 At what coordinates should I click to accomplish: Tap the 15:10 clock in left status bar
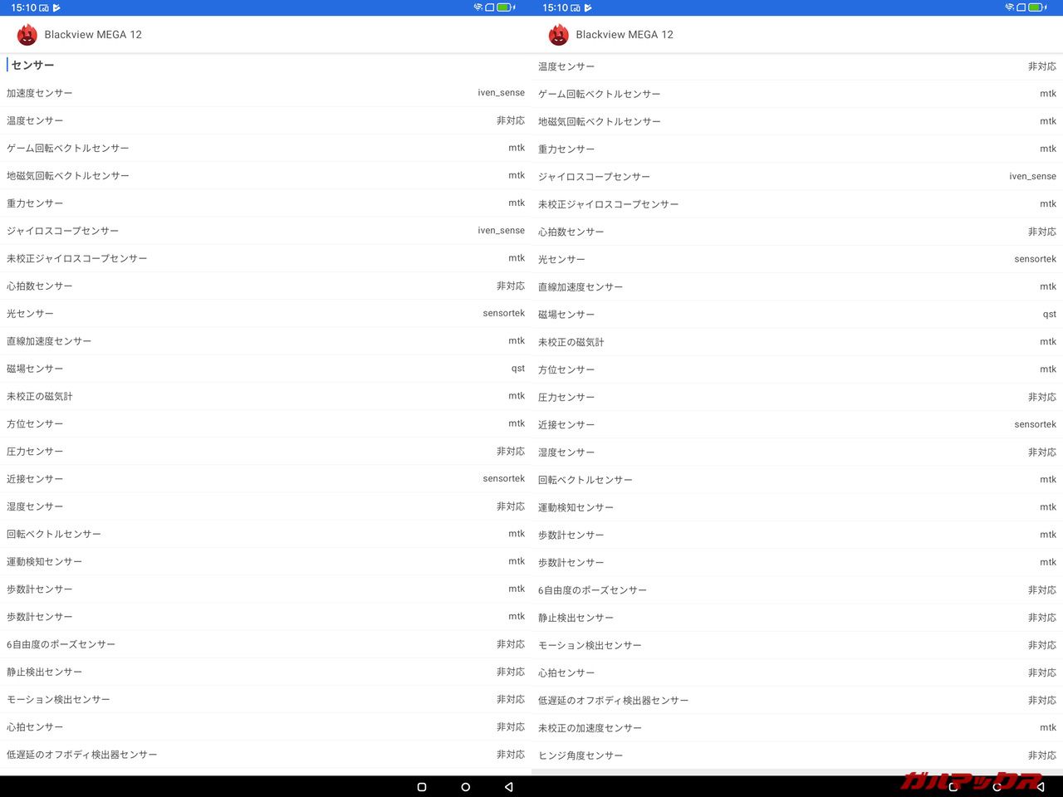coord(23,7)
